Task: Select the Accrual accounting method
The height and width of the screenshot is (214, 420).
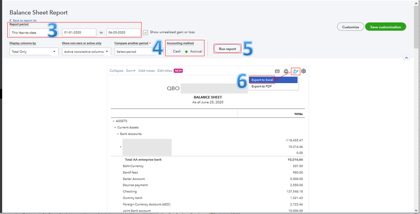Action: [186, 51]
